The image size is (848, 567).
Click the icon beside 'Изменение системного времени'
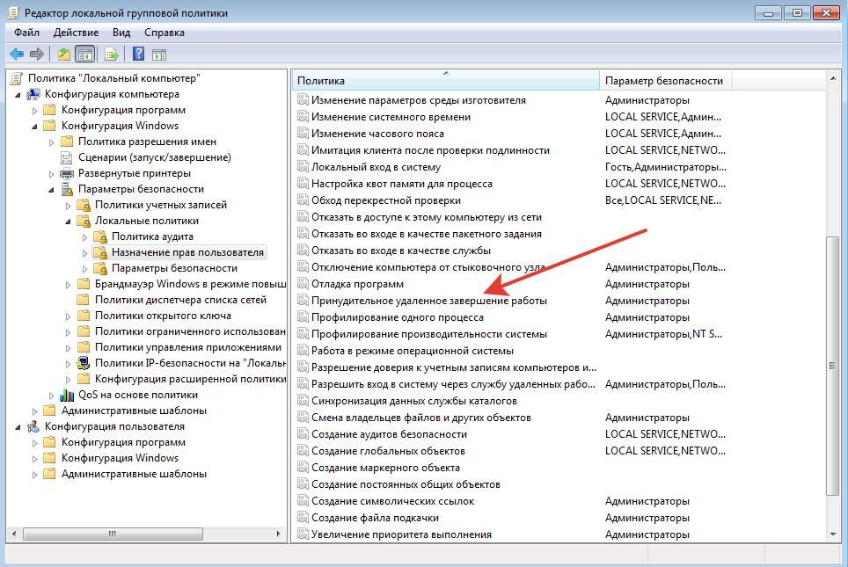pyautogui.click(x=303, y=117)
